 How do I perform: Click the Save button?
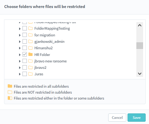pyautogui.click(x=136, y=117)
